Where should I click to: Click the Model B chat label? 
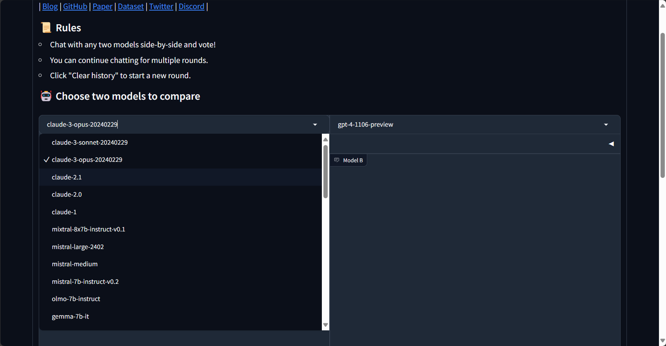point(348,160)
